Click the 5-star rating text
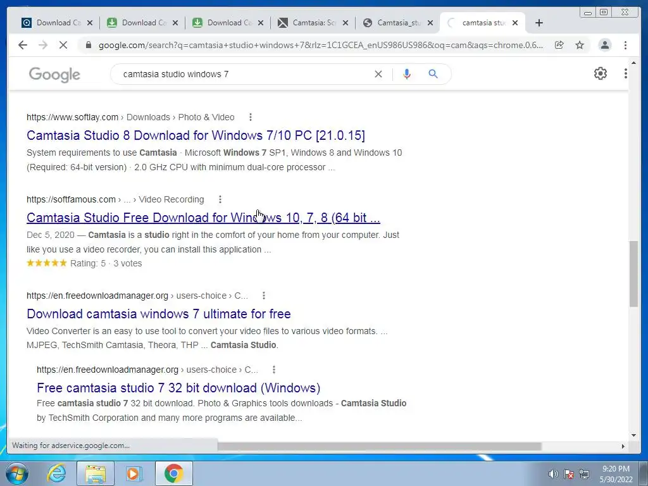This screenshot has width=648, height=486. (84, 263)
